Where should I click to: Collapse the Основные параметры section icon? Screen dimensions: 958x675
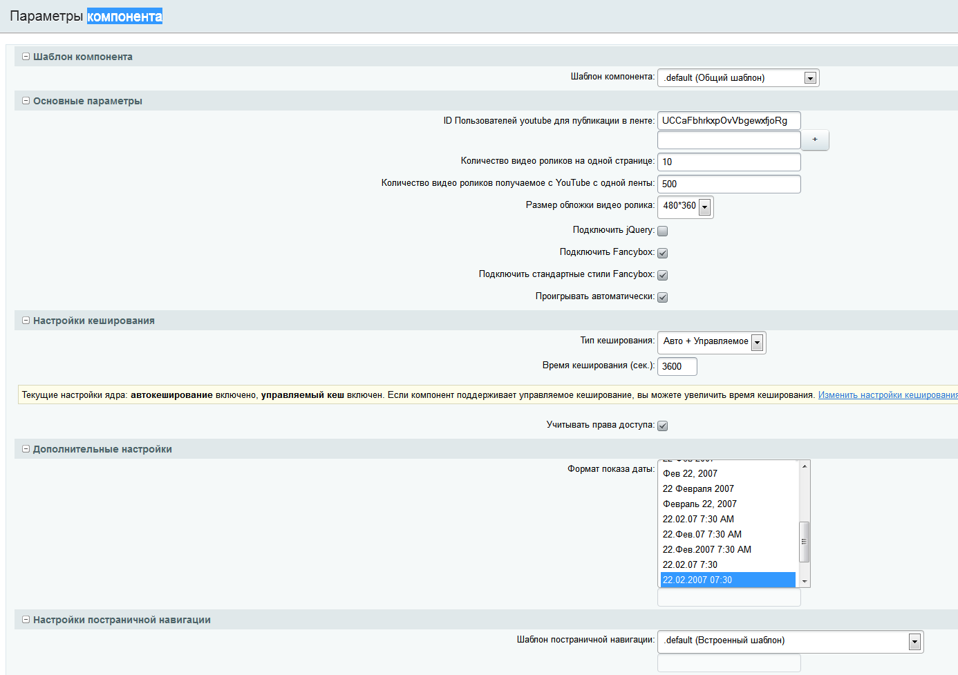coord(26,101)
